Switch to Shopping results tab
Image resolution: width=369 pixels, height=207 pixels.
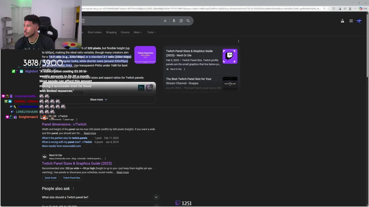pyautogui.click(x=111, y=32)
